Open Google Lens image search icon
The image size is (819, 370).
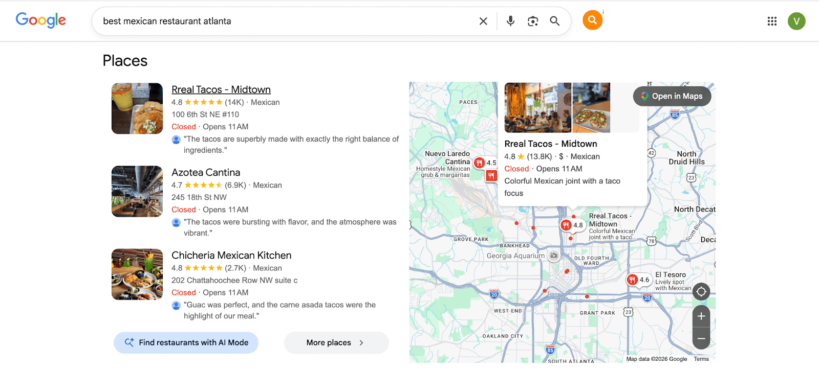coord(533,21)
